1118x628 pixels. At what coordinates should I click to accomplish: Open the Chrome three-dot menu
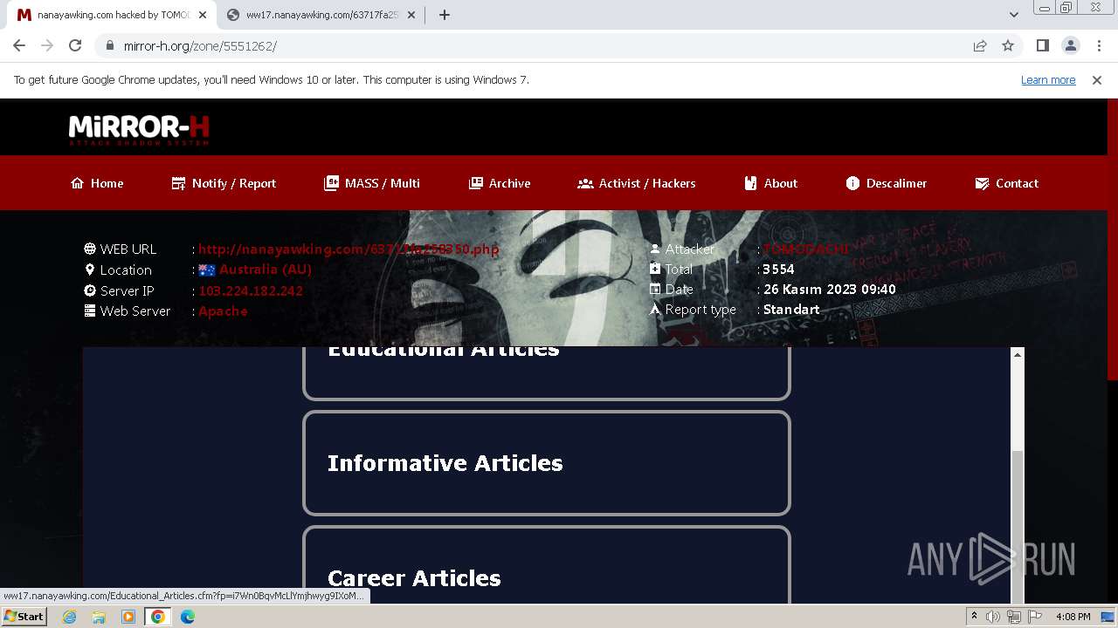[x=1099, y=45]
